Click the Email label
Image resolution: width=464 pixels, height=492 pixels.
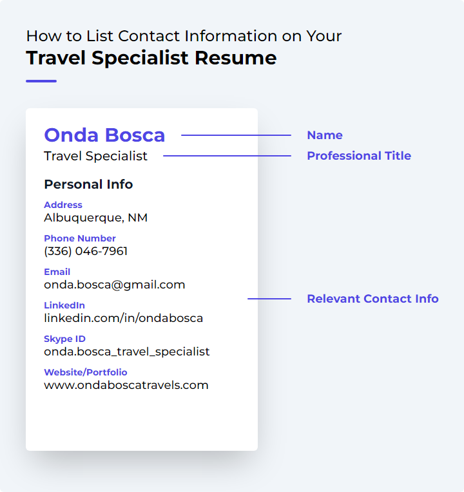57,272
